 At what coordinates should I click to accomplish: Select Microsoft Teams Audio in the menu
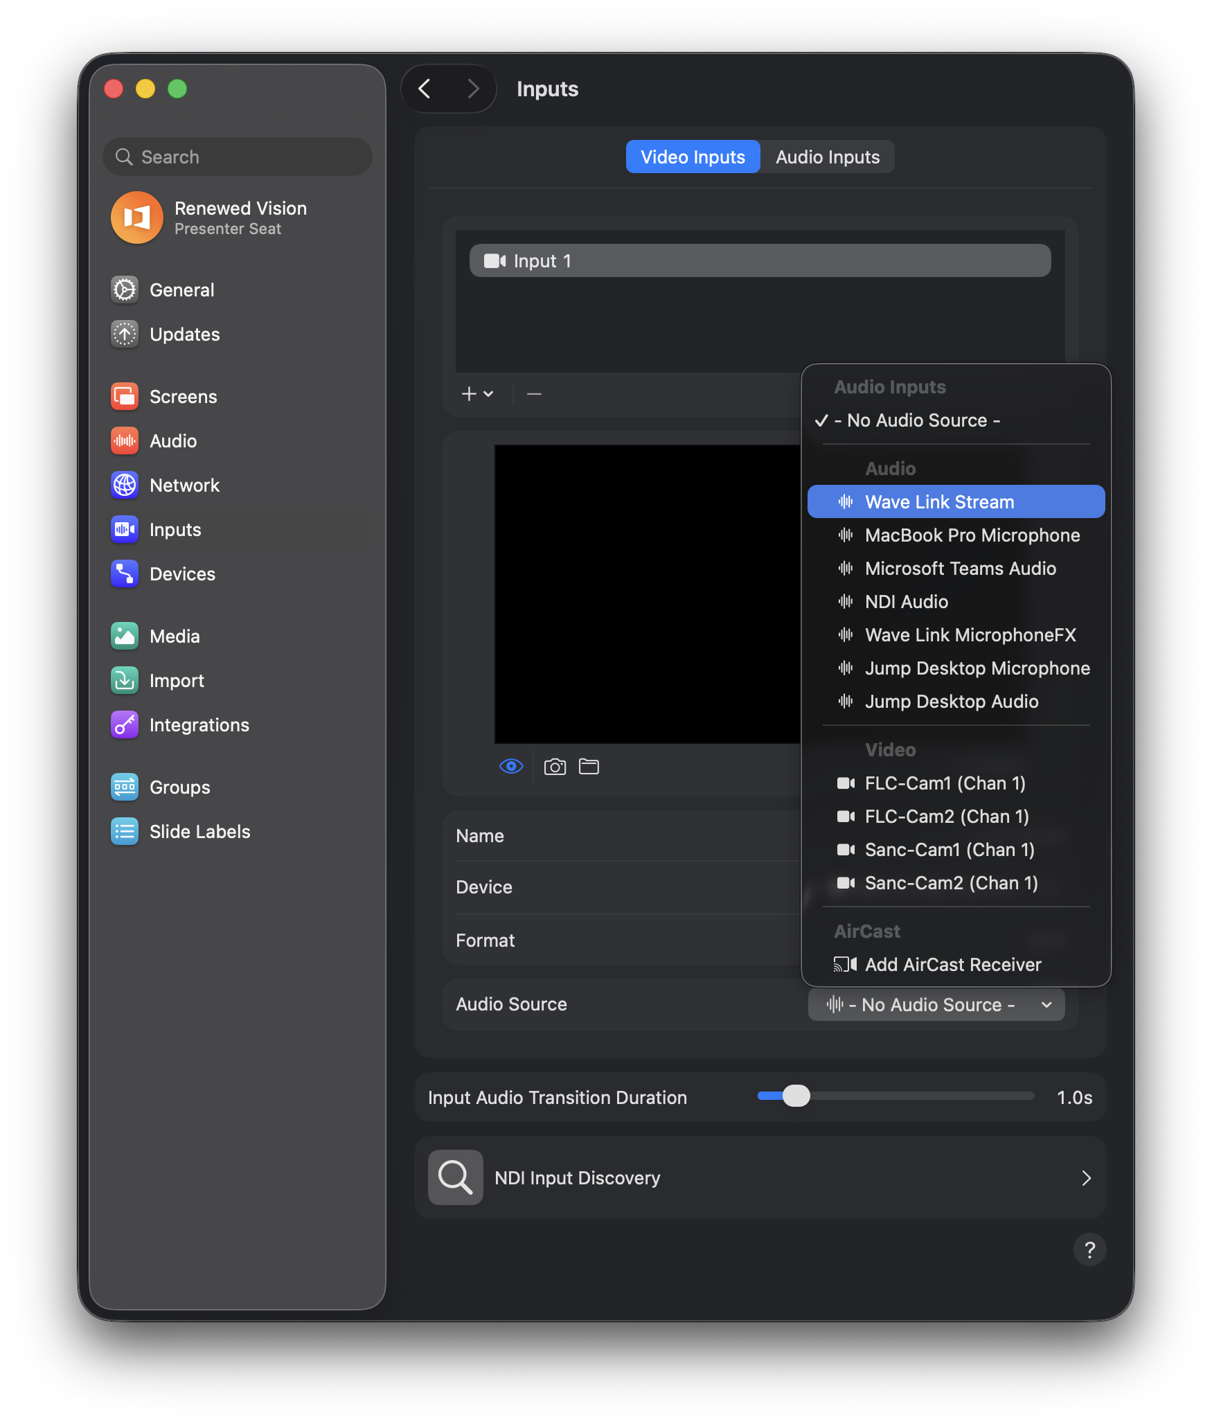click(x=956, y=568)
